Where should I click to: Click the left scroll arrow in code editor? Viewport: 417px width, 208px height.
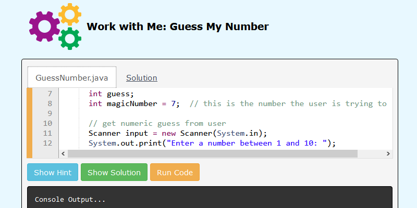[x=63, y=153]
